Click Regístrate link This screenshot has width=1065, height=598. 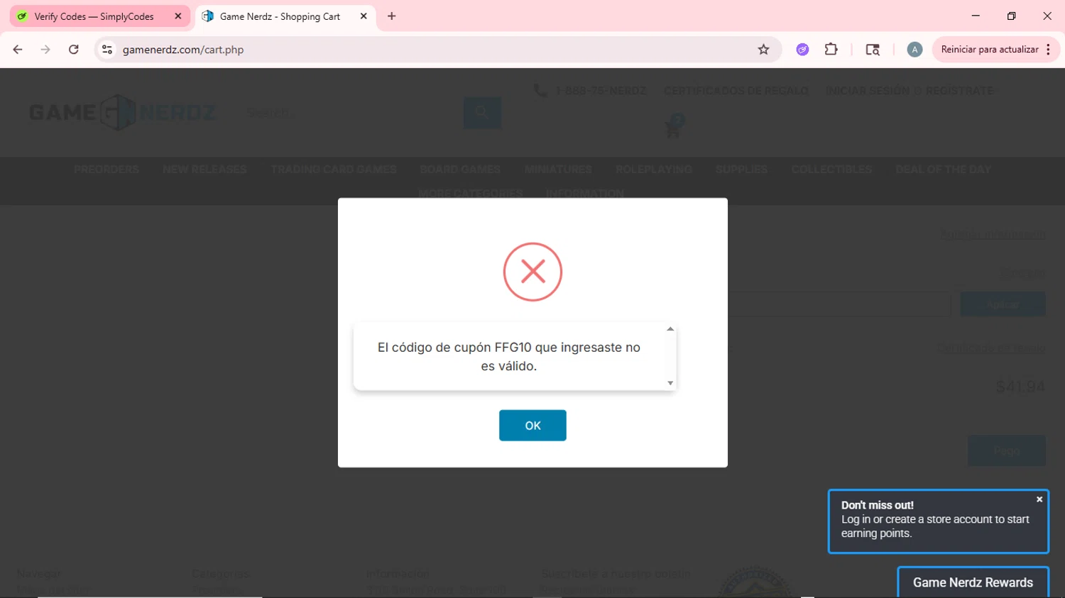tap(959, 91)
